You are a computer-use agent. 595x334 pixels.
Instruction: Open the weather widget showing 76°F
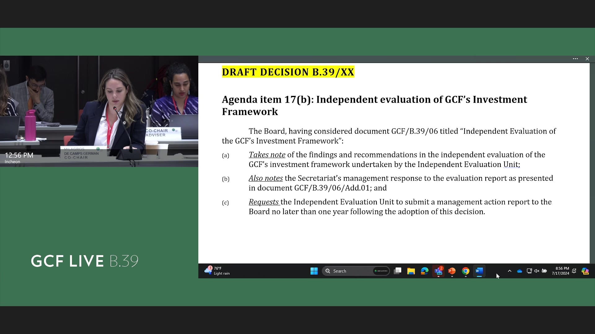[x=217, y=271]
